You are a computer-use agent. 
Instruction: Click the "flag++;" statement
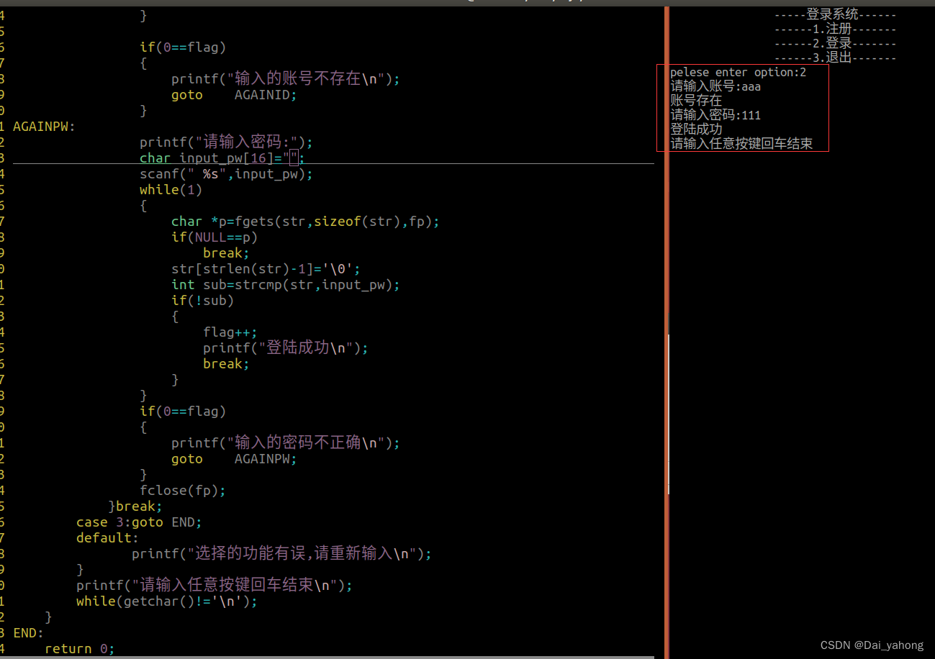coord(230,332)
